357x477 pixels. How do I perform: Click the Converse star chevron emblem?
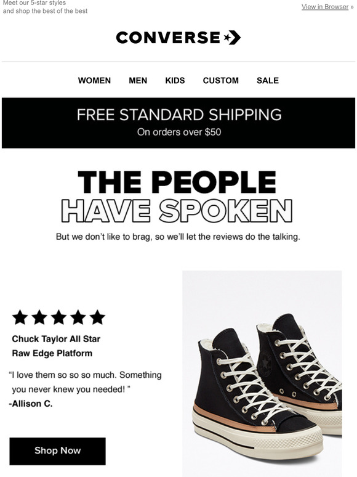point(233,38)
